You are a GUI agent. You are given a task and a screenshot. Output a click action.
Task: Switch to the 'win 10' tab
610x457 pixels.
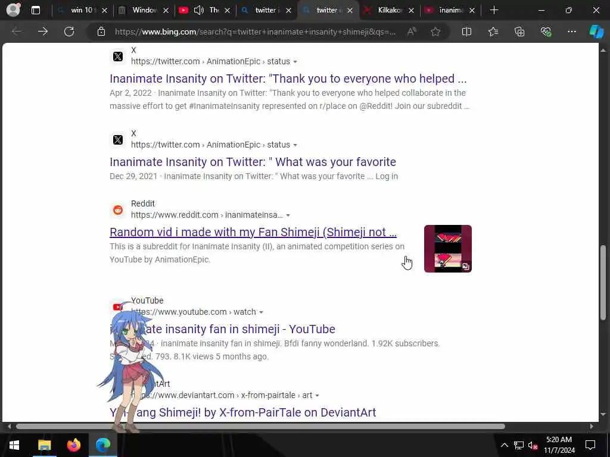pos(82,10)
